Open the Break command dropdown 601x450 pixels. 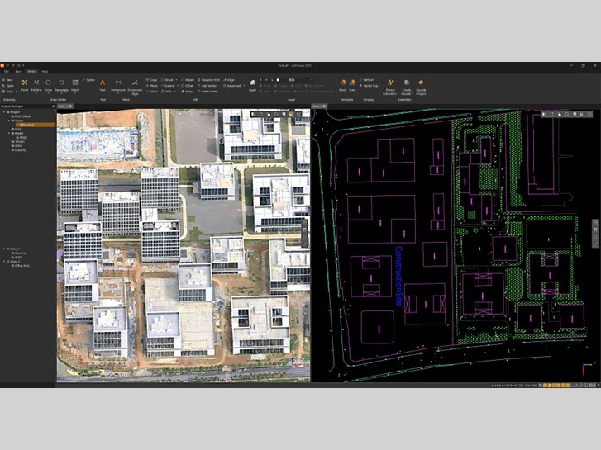pos(176,80)
